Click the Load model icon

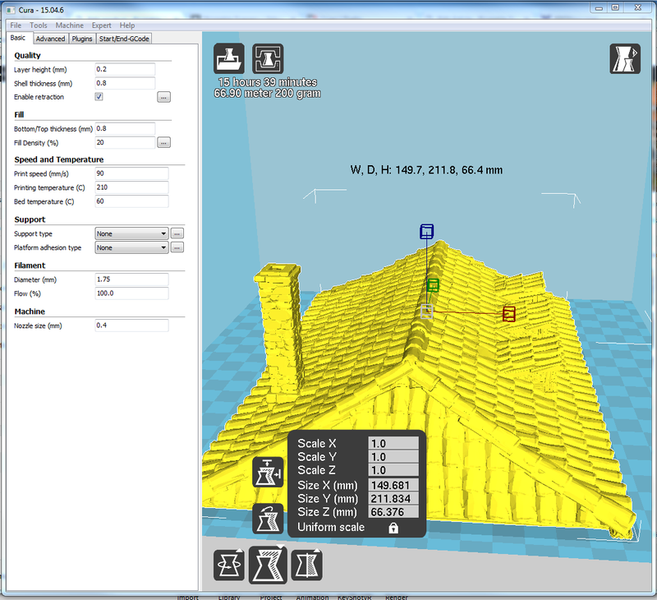tap(229, 58)
